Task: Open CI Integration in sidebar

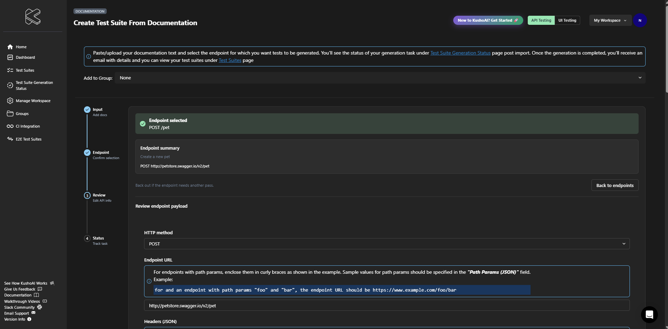Action: (28, 126)
